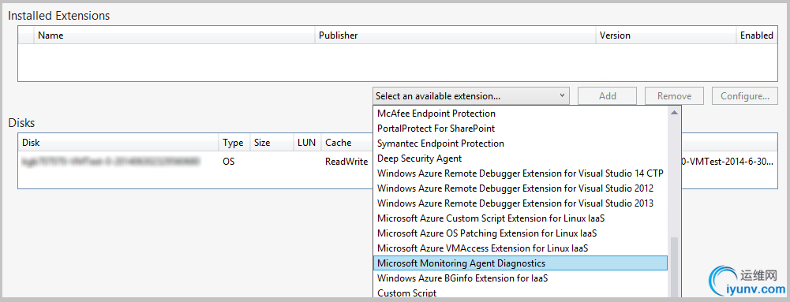Image resolution: width=790 pixels, height=302 pixels.
Task: Choose Remote Debugger Extension for Visual Studio 2012
Action: pyautogui.click(x=520, y=188)
